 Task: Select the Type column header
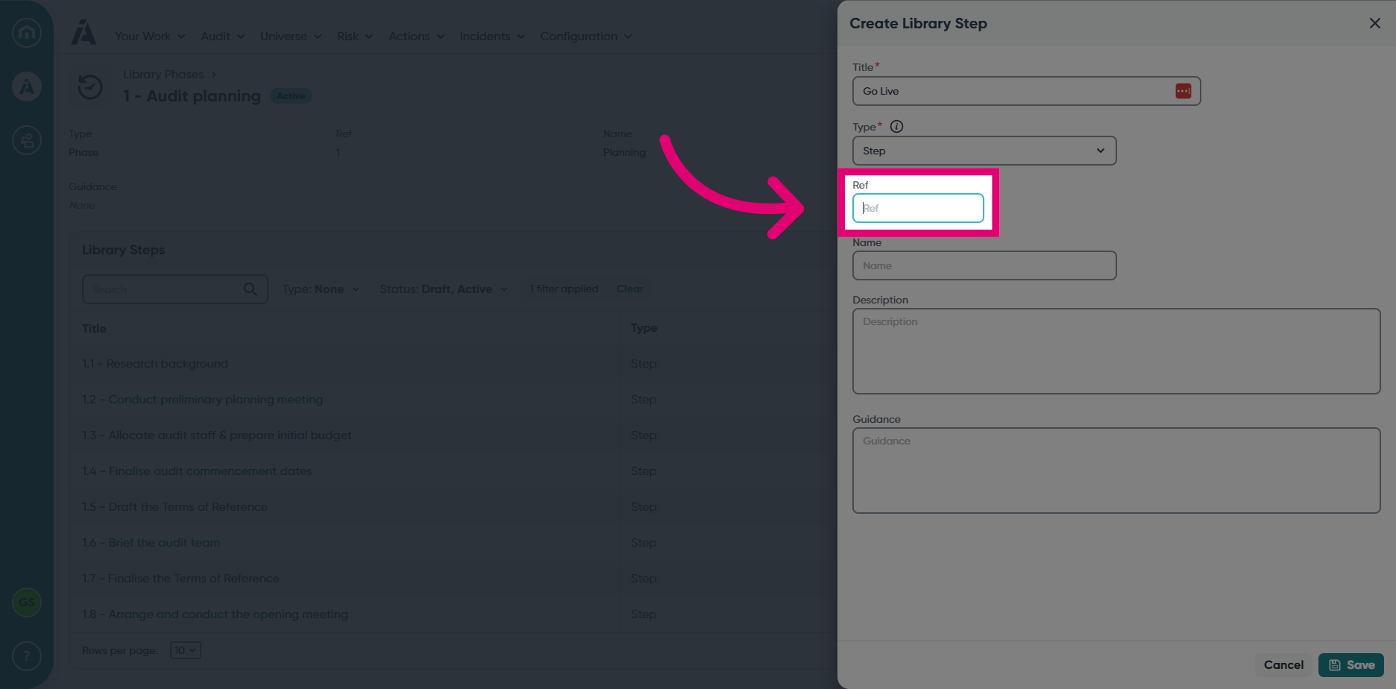coord(644,328)
